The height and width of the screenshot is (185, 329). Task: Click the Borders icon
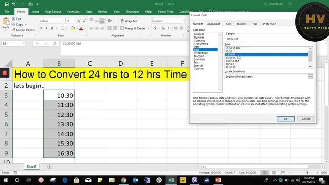pos(62,28)
